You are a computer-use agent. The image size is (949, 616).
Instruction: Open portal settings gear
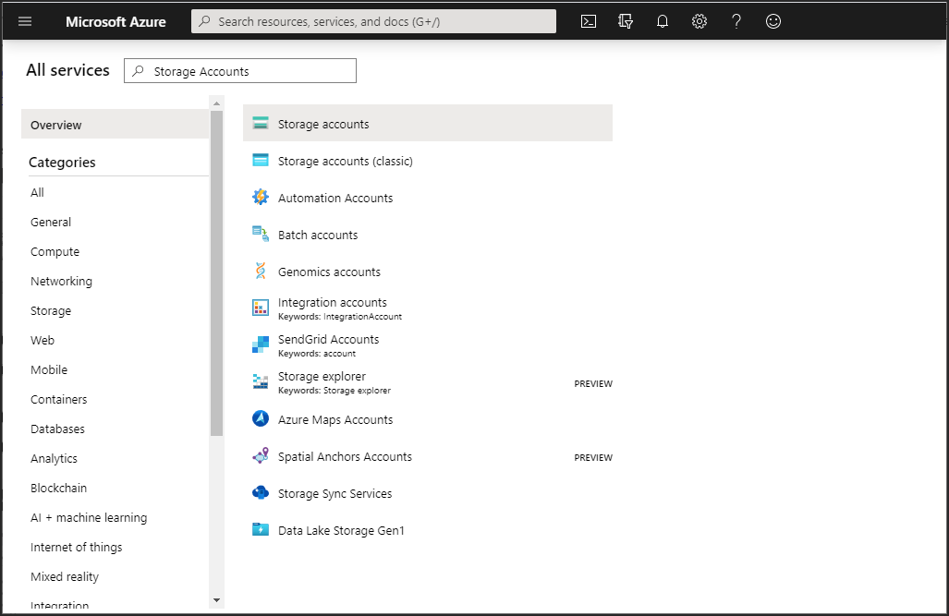699,22
